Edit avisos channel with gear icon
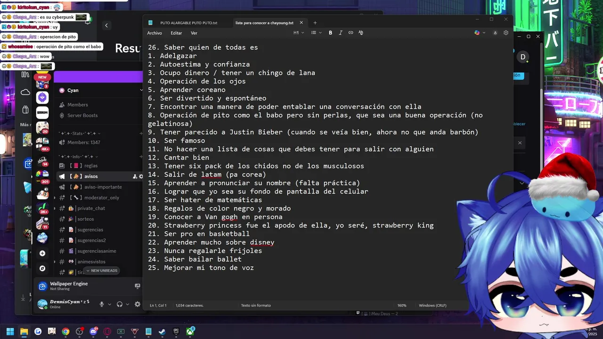Viewport: 603px width, 339px height. (141, 177)
